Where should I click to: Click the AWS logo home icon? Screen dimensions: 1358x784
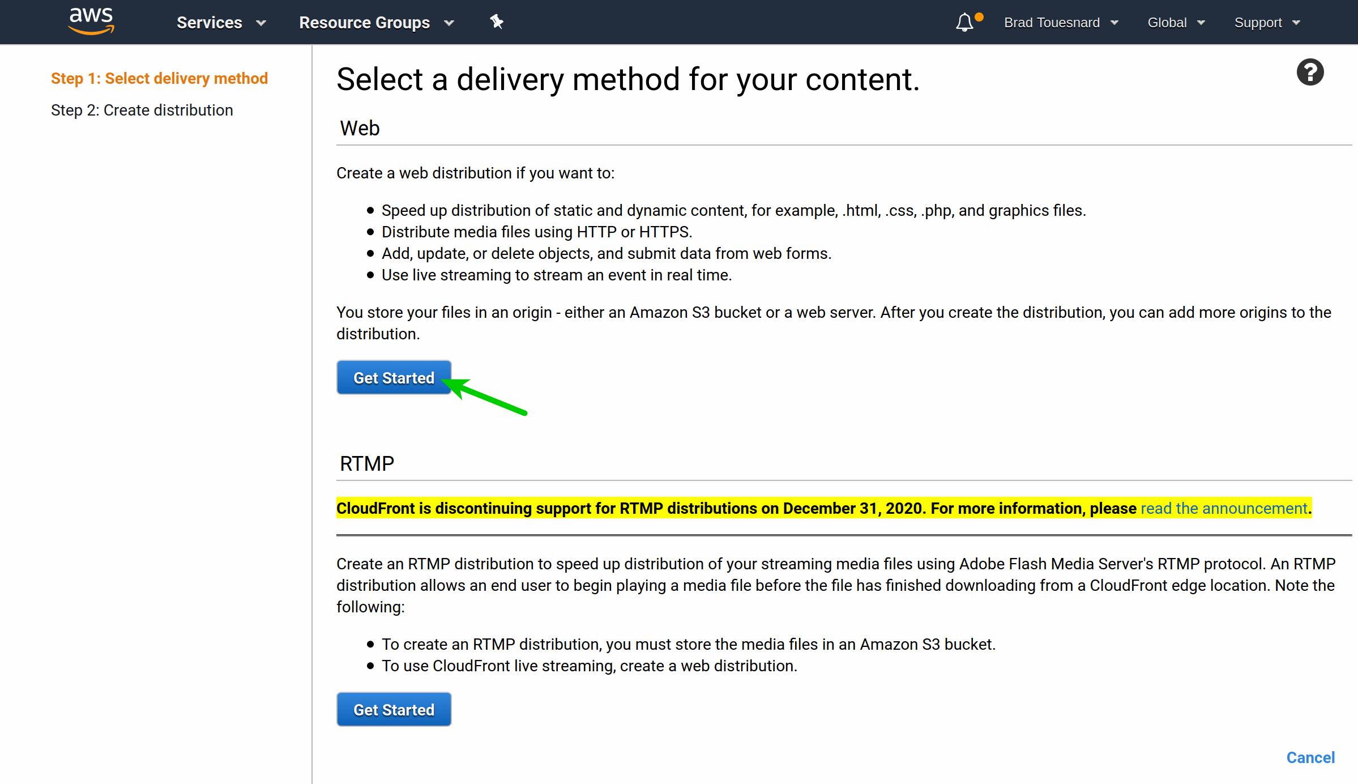pos(91,22)
